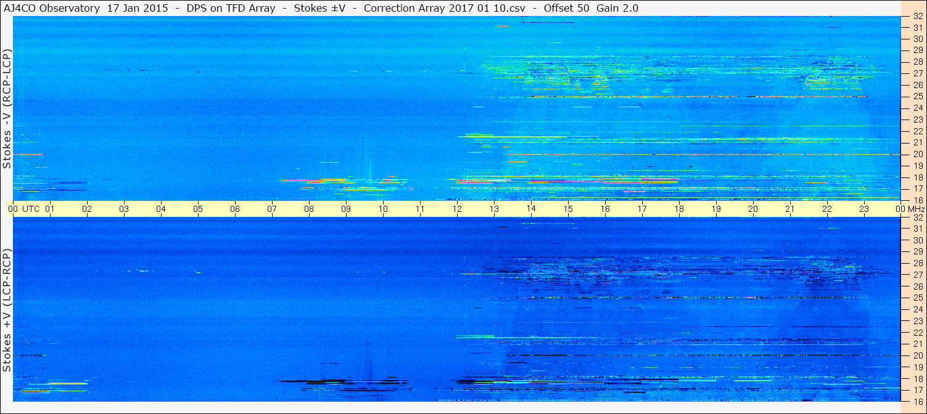Pick the 12 hour marker on the time axis

(x=457, y=209)
